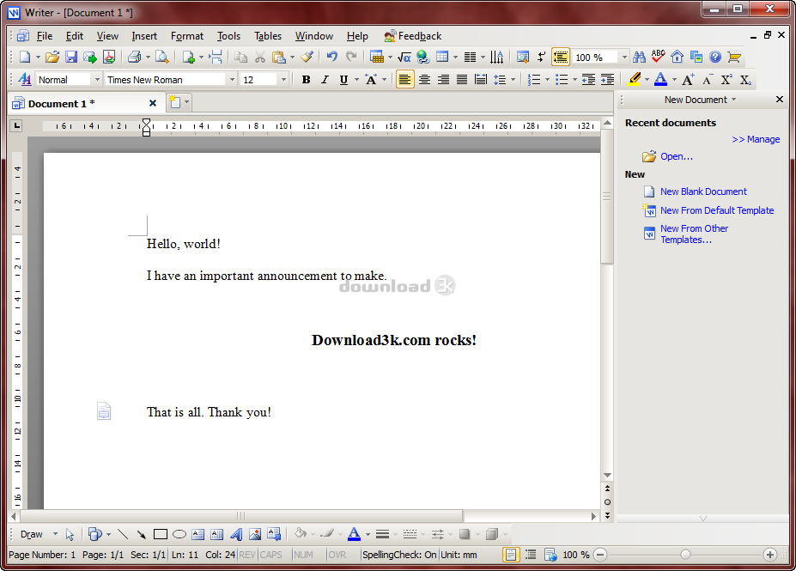The width and height of the screenshot is (796, 571).
Task: Open help using the question mark icon
Action: pyautogui.click(x=715, y=57)
